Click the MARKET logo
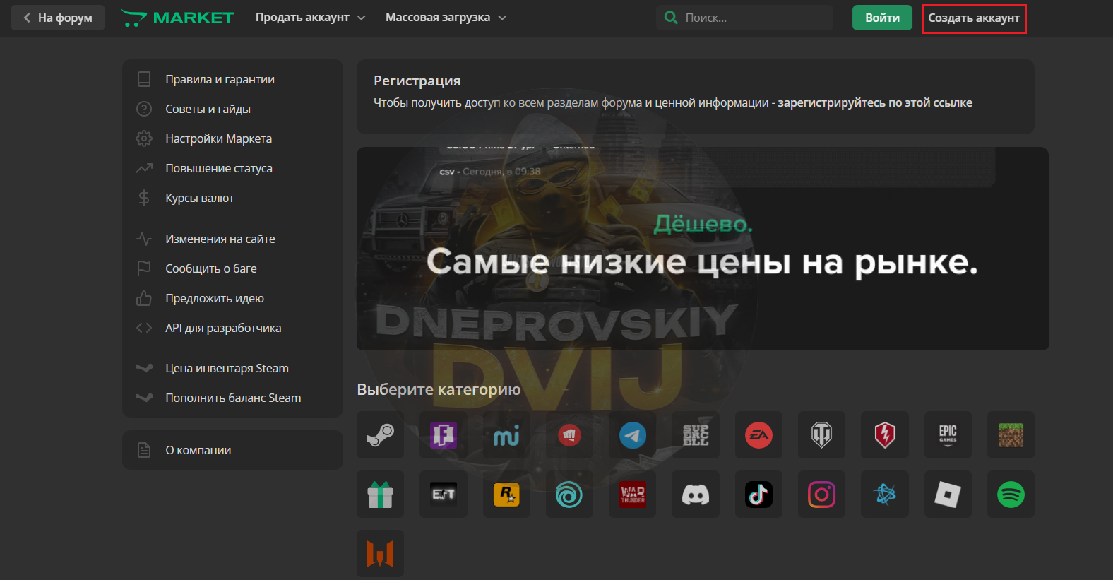 point(177,18)
